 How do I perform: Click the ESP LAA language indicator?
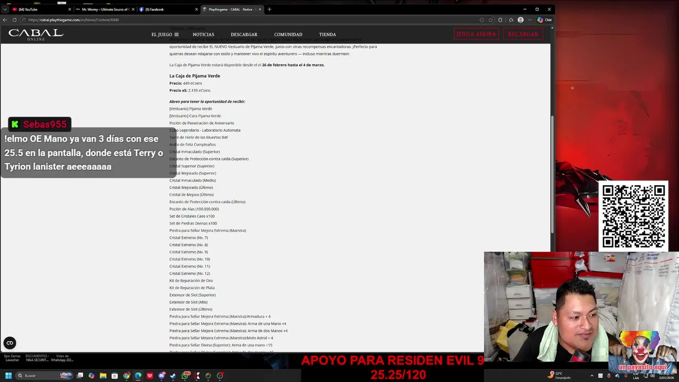tap(636, 376)
